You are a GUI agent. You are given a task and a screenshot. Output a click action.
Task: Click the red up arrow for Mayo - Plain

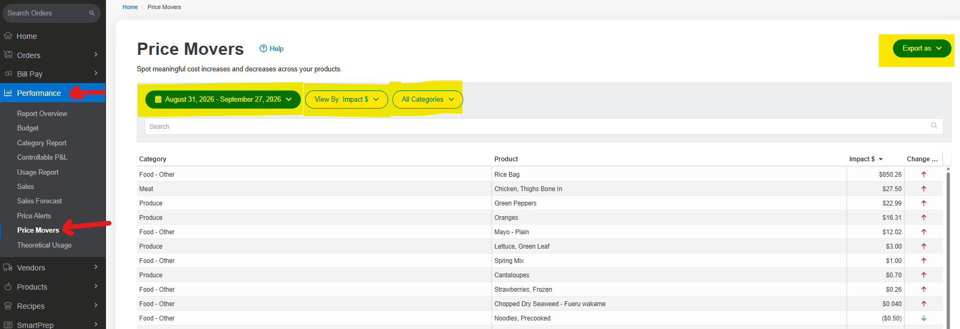tap(924, 232)
